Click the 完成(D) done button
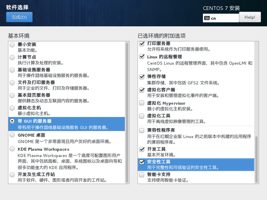This screenshot has width=267, height=200. [x=19, y=17]
